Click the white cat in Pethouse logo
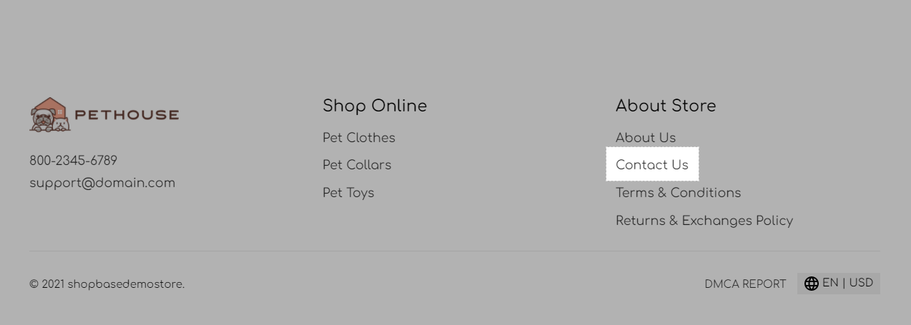The height and width of the screenshot is (325, 911). [61, 125]
